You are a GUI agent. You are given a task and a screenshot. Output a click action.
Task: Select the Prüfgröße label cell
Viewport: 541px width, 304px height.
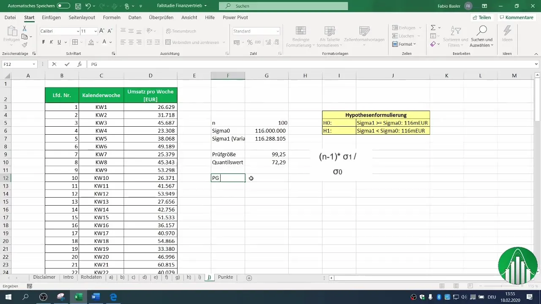tap(228, 155)
